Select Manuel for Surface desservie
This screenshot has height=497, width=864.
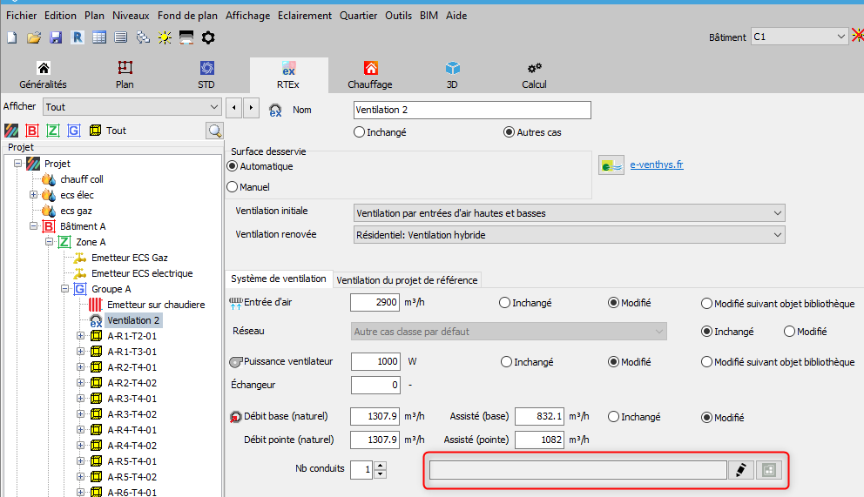(x=233, y=186)
